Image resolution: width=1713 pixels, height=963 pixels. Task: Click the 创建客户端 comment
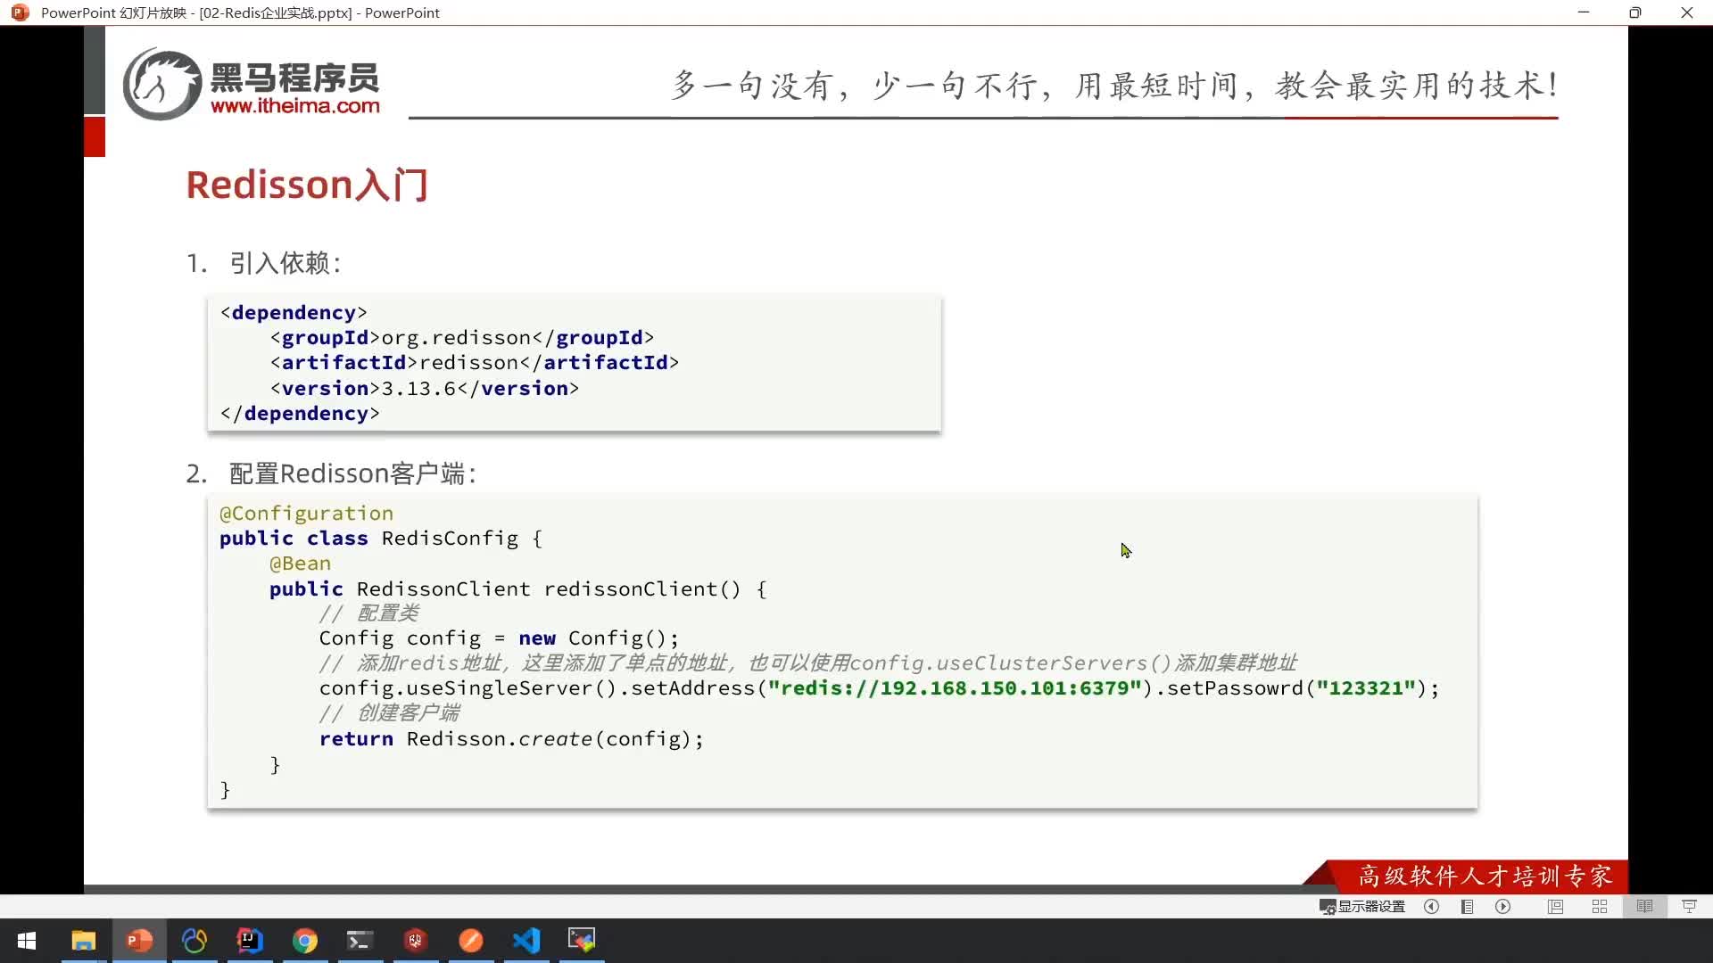tap(390, 713)
